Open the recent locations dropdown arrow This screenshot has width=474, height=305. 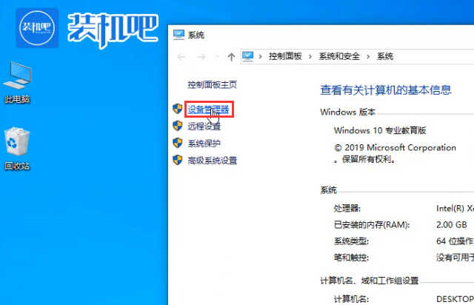click(218, 56)
